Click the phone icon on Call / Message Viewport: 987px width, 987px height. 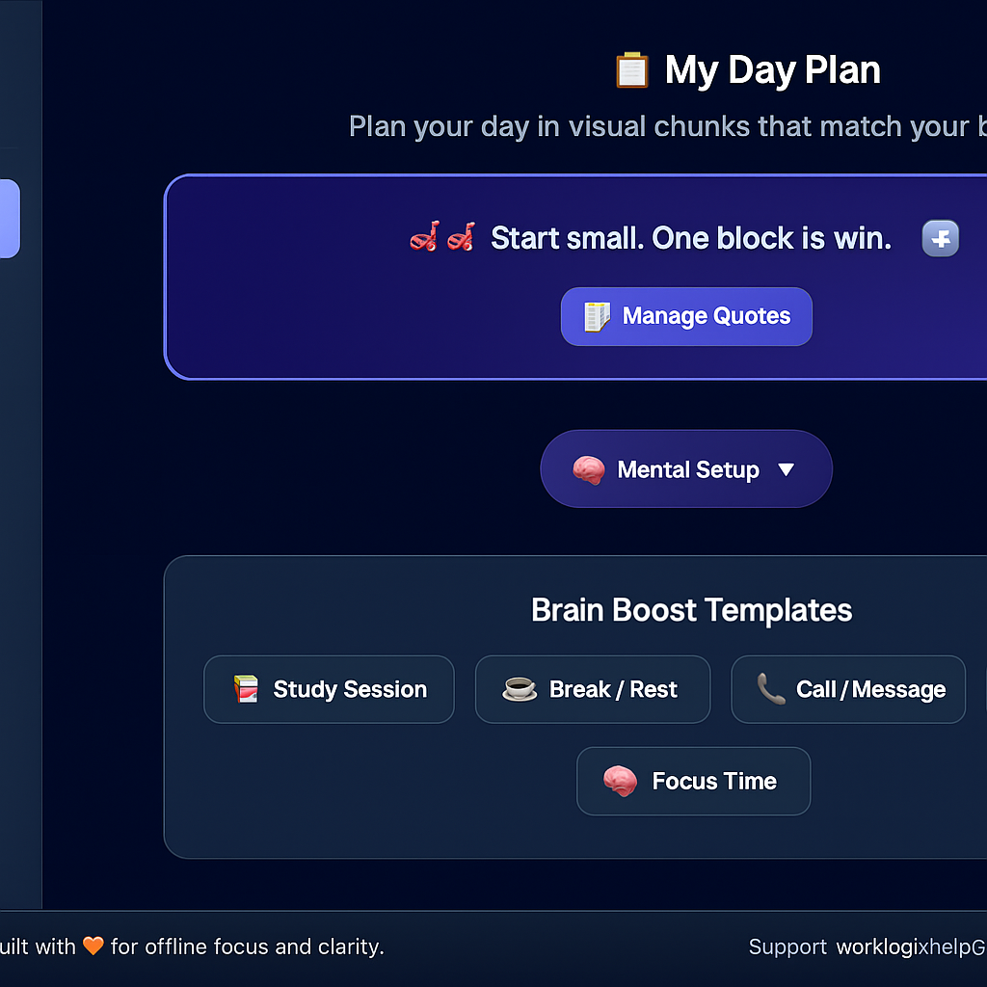tap(771, 689)
